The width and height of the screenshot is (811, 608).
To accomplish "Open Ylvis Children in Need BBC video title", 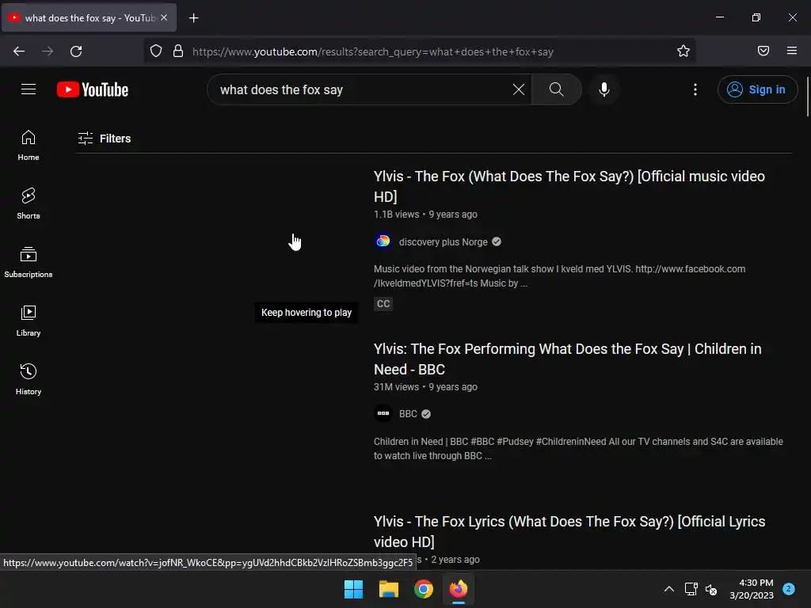I will click(x=567, y=359).
